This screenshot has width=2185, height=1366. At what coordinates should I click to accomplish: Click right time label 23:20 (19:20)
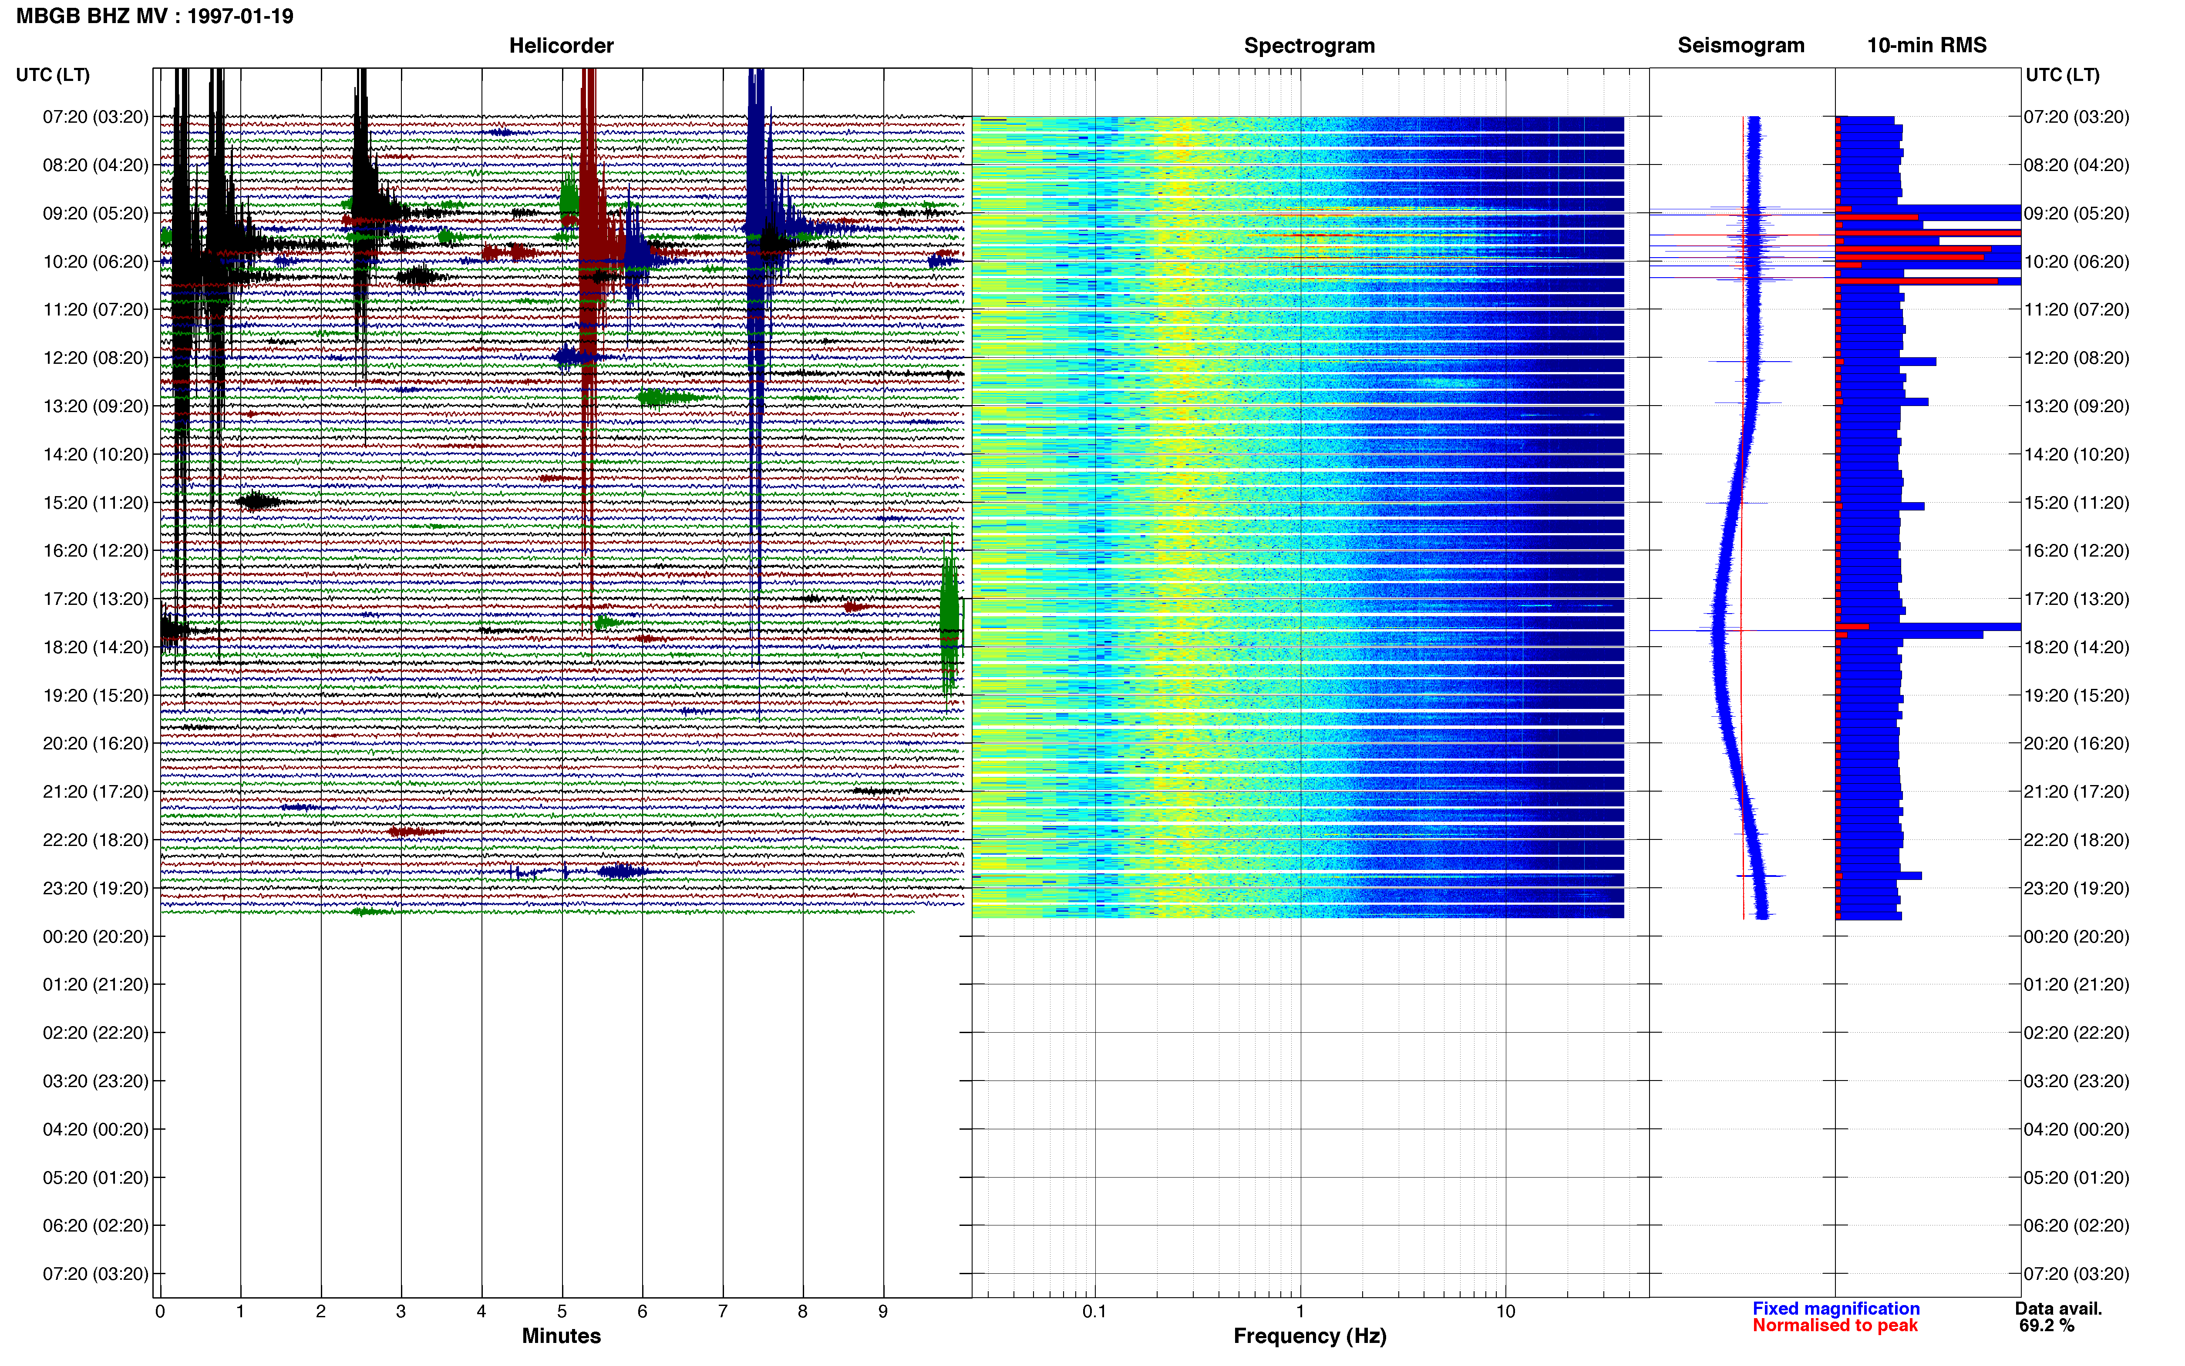pyautogui.click(x=2077, y=888)
